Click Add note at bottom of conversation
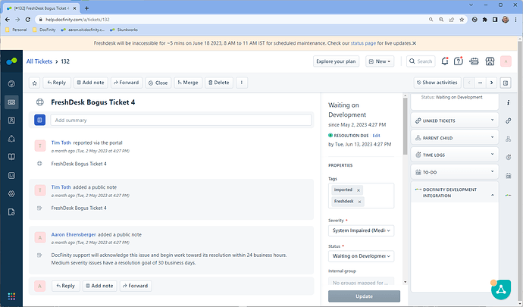The width and height of the screenshot is (523, 307). (x=100, y=286)
